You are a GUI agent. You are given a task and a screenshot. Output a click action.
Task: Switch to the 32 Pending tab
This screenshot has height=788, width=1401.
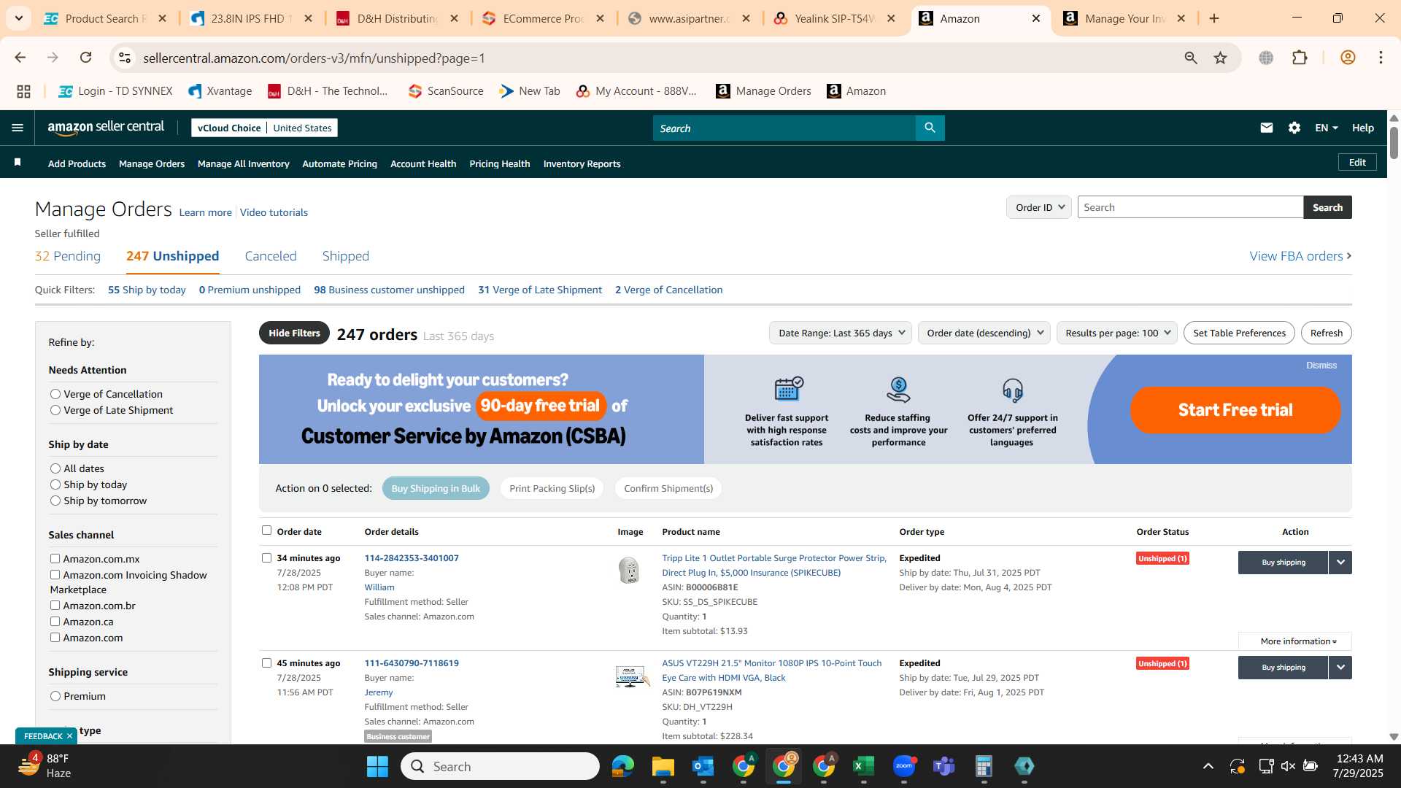click(68, 256)
